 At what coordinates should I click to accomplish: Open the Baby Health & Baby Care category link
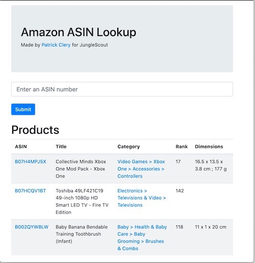coord(142,238)
